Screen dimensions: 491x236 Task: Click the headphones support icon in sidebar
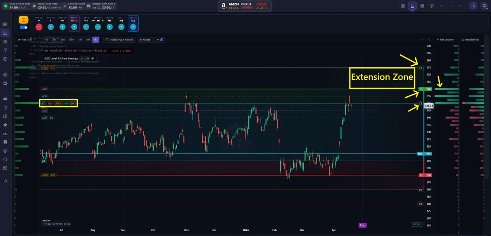(x=5, y=160)
